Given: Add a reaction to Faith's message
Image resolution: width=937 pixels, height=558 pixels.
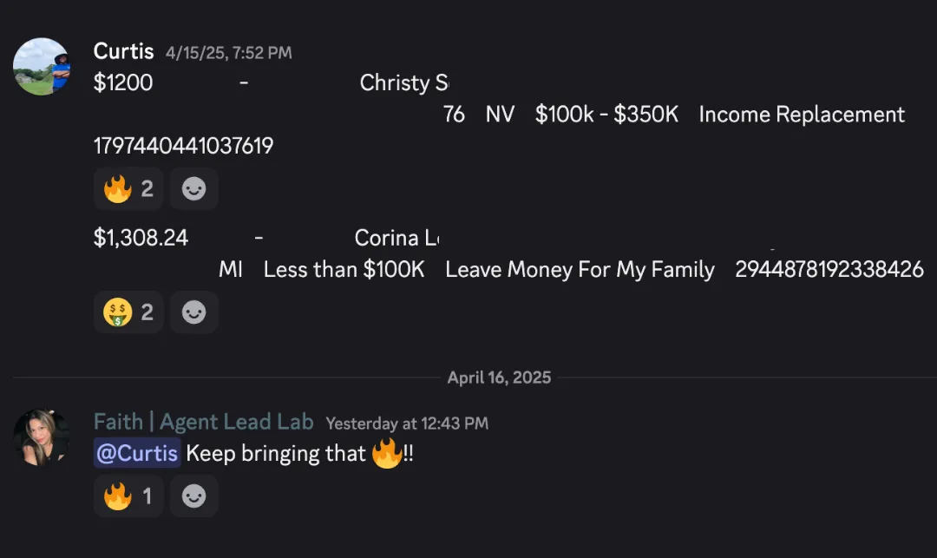Looking at the screenshot, I should tap(193, 496).
